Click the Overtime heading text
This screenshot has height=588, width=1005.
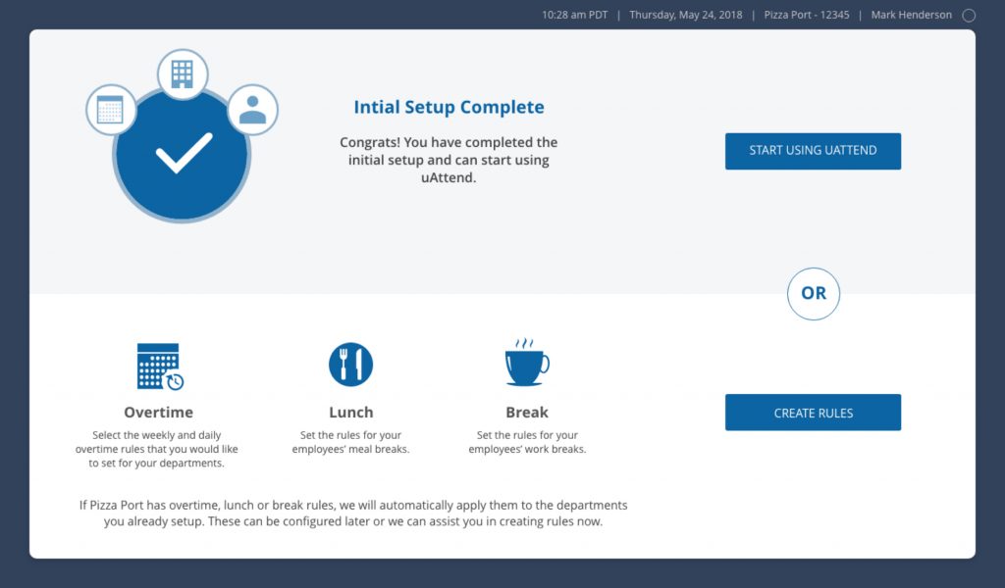click(158, 412)
